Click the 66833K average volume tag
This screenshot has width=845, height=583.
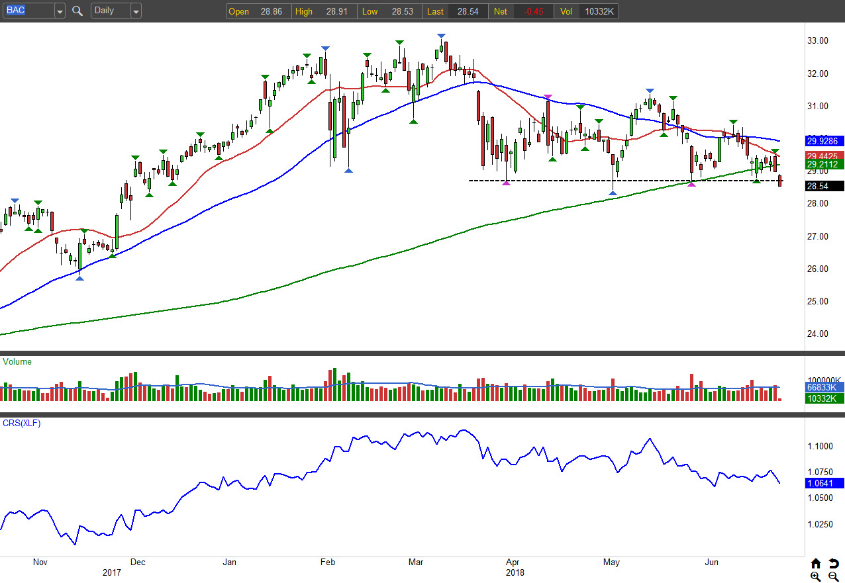pos(824,387)
